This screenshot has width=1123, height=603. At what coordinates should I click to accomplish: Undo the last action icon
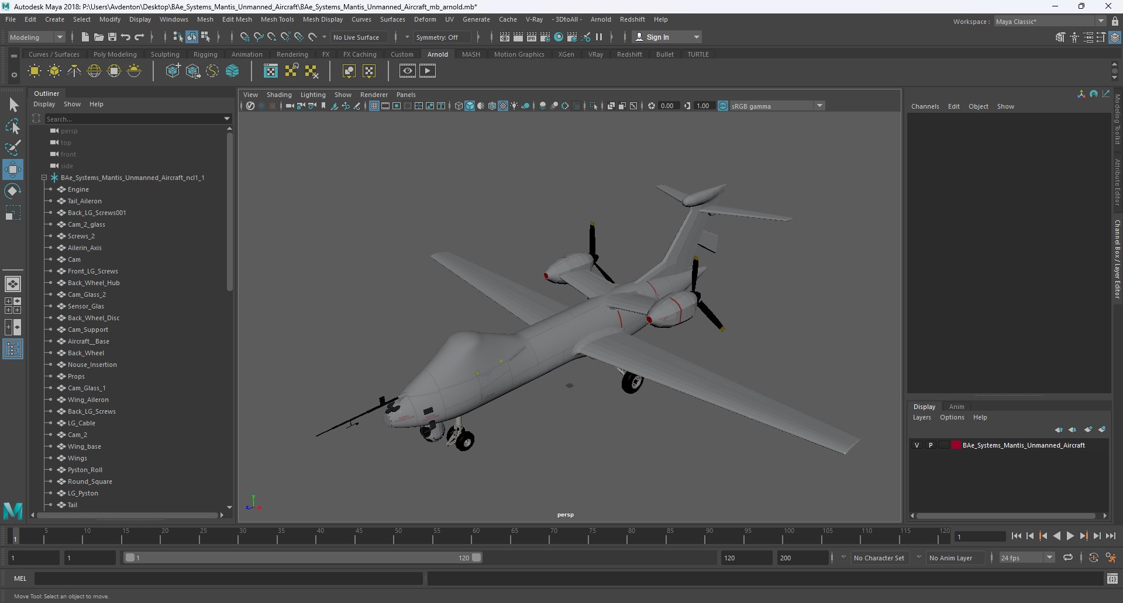[x=126, y=37]
